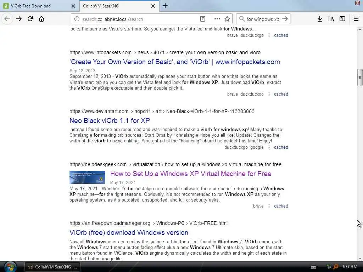
Task: Open 'Create Your Own Version of Basic' result
Action: click(x=174, y=62)
